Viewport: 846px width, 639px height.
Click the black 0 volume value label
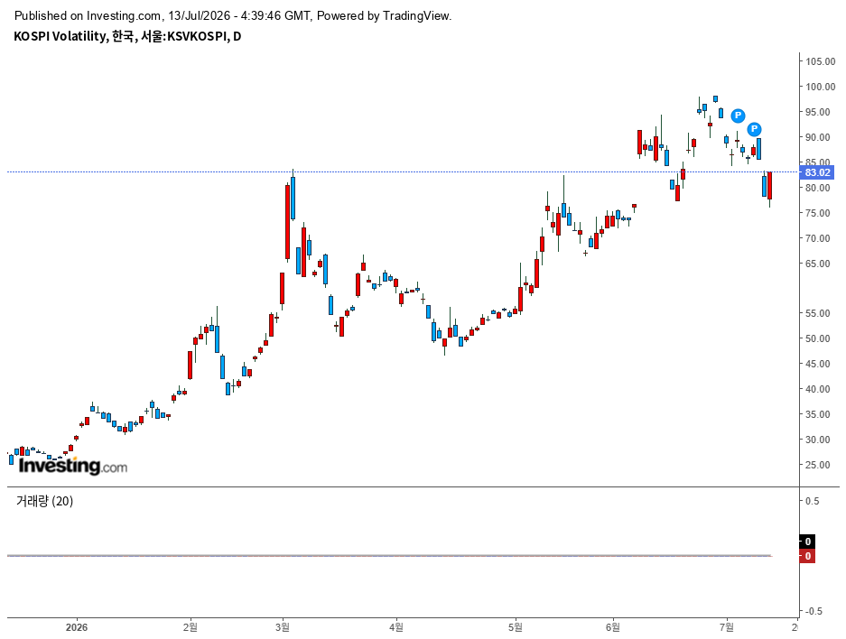[x=807, y=542]
